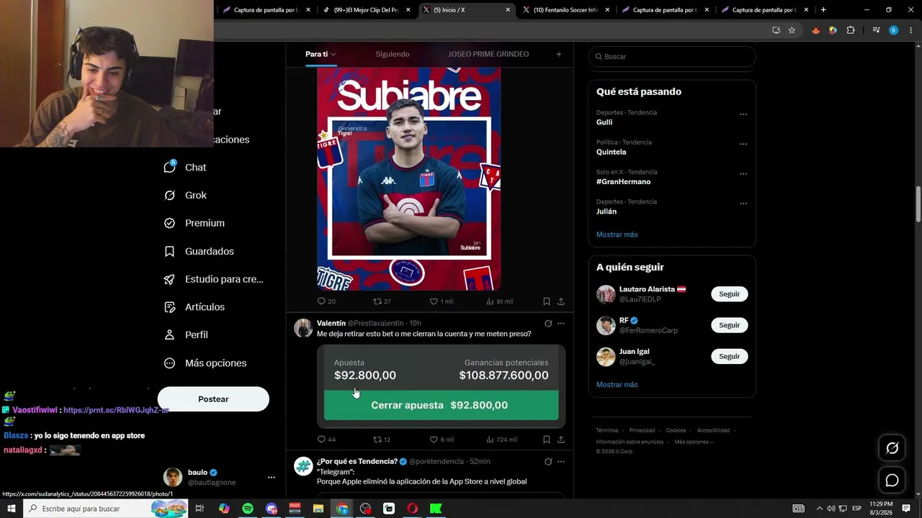
Task: Open Chrome's three-dot menu
Action: [x=911, y=30]
